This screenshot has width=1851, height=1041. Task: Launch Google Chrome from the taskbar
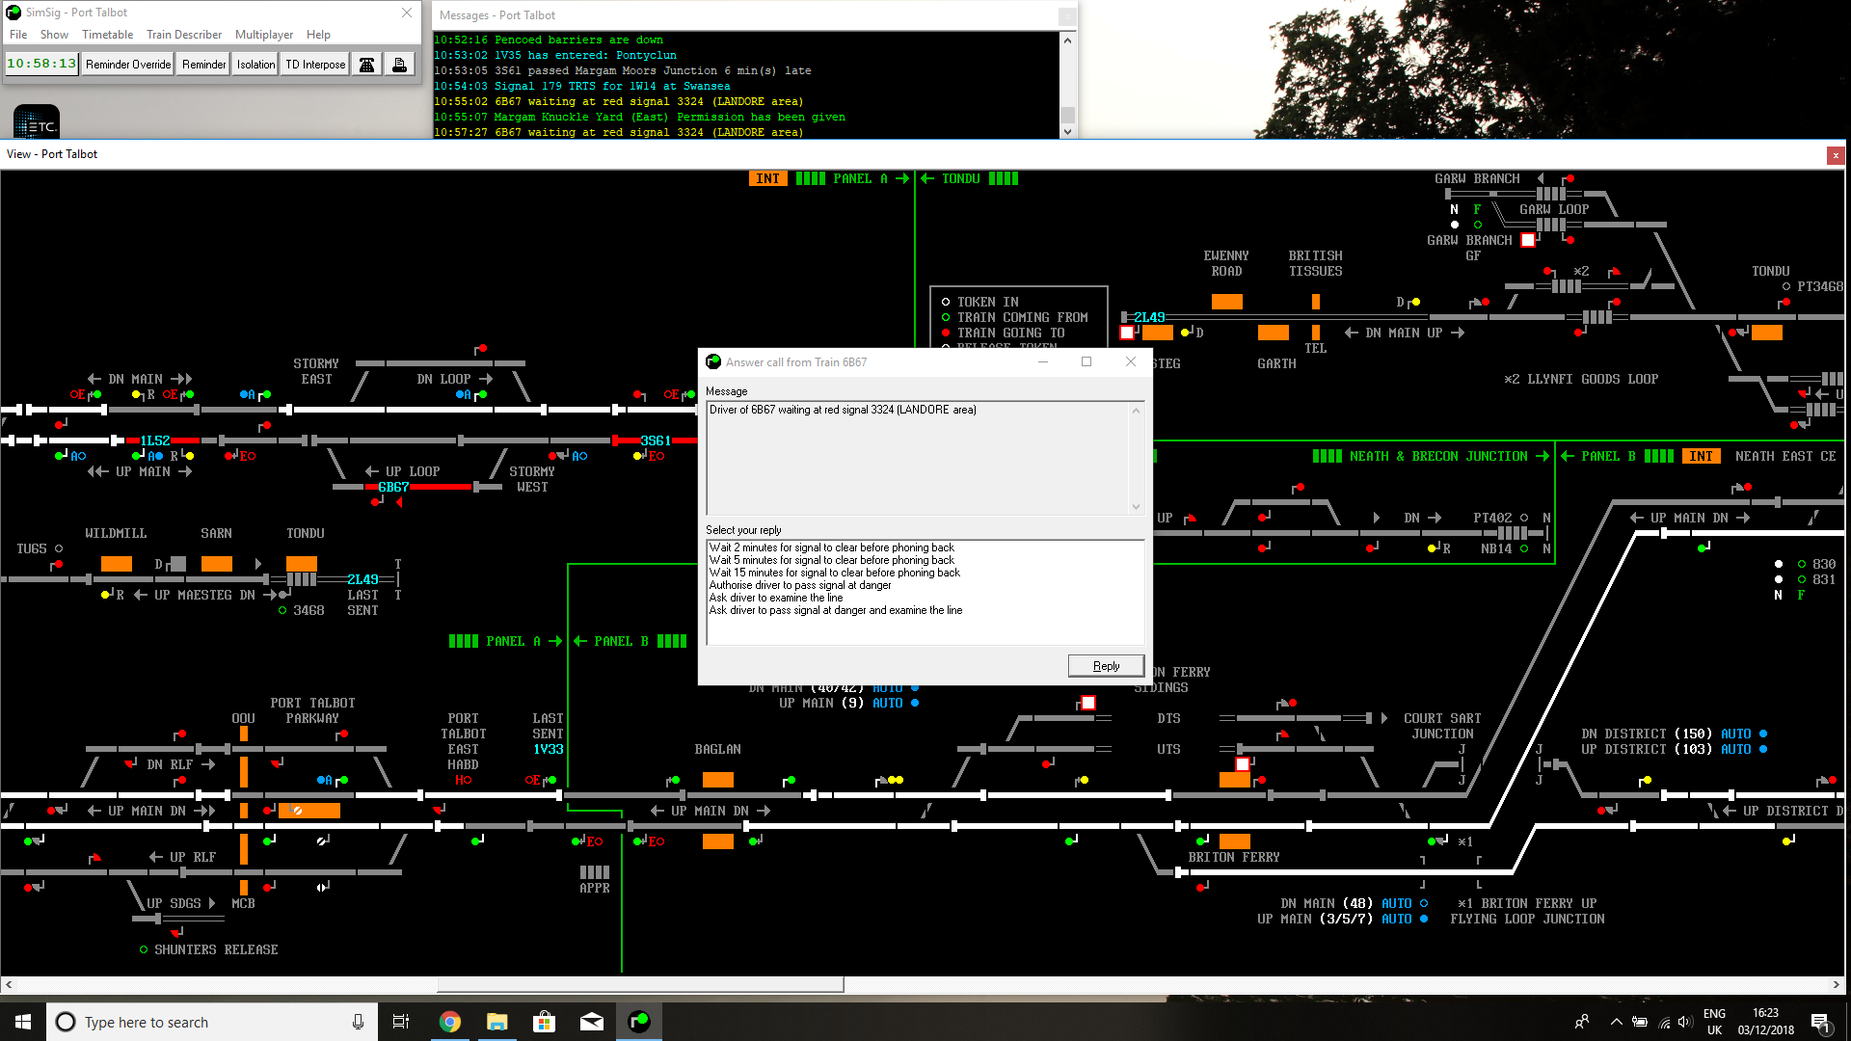click(449, 1022)
